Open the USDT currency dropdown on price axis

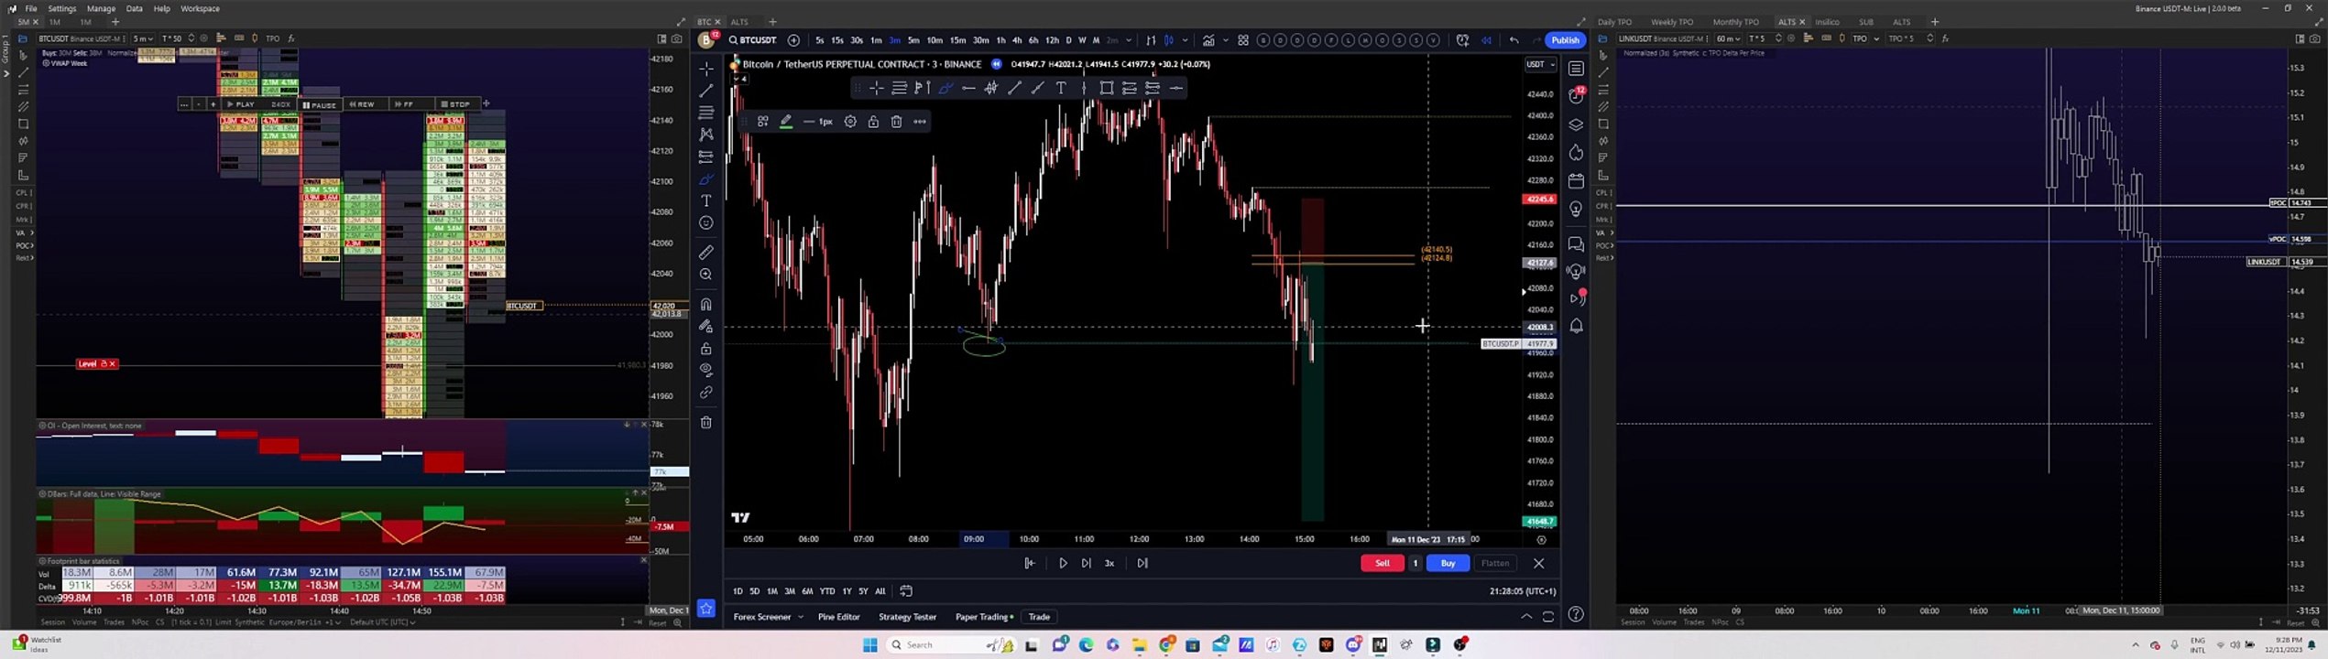(1539, 64)
